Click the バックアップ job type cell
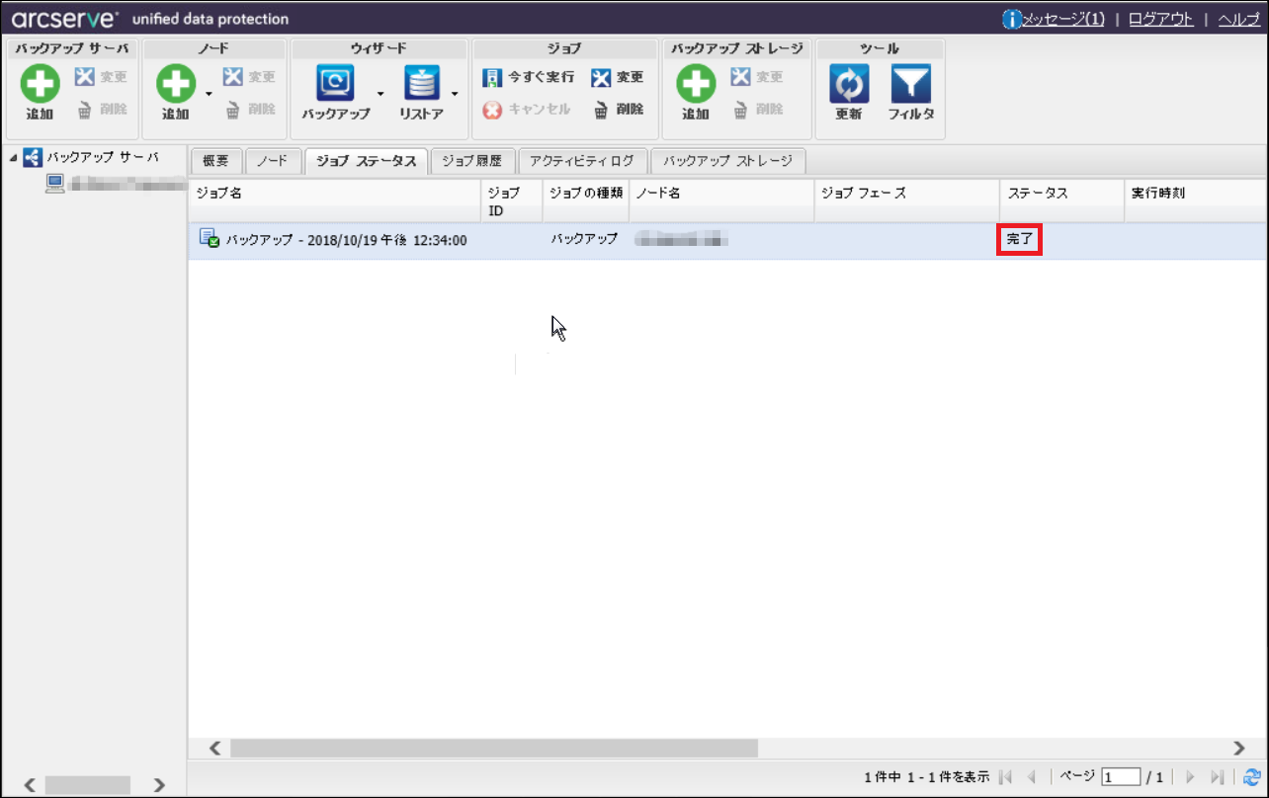Viewport: 1269px width, 798px height. pos(584,239)
